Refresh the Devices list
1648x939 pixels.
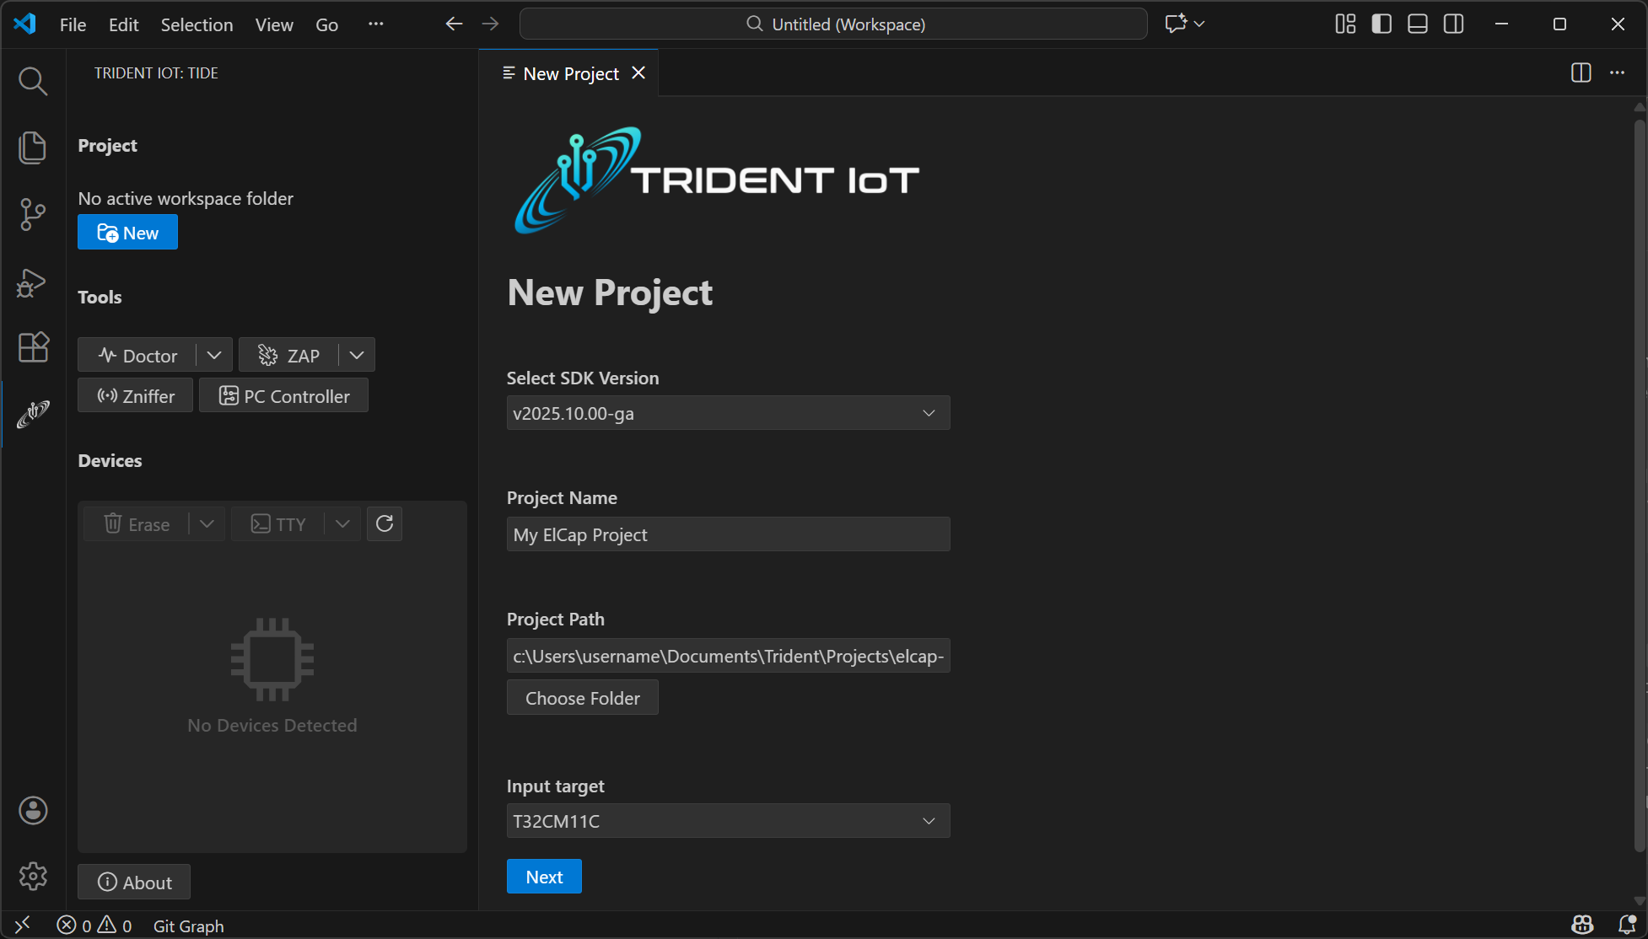(385, 523)
